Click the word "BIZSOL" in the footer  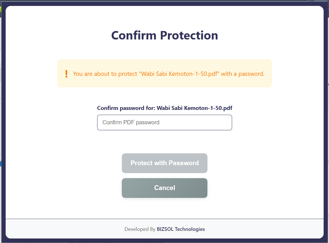(x=165, y=229)
